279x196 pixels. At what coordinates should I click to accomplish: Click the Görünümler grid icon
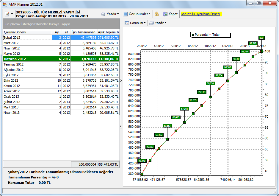click(126, 14)
